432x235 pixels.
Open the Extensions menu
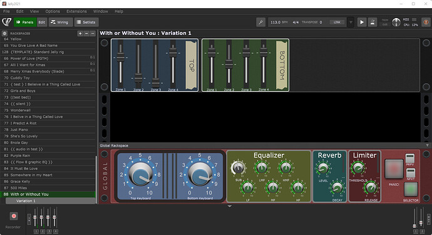coord(76,11)
